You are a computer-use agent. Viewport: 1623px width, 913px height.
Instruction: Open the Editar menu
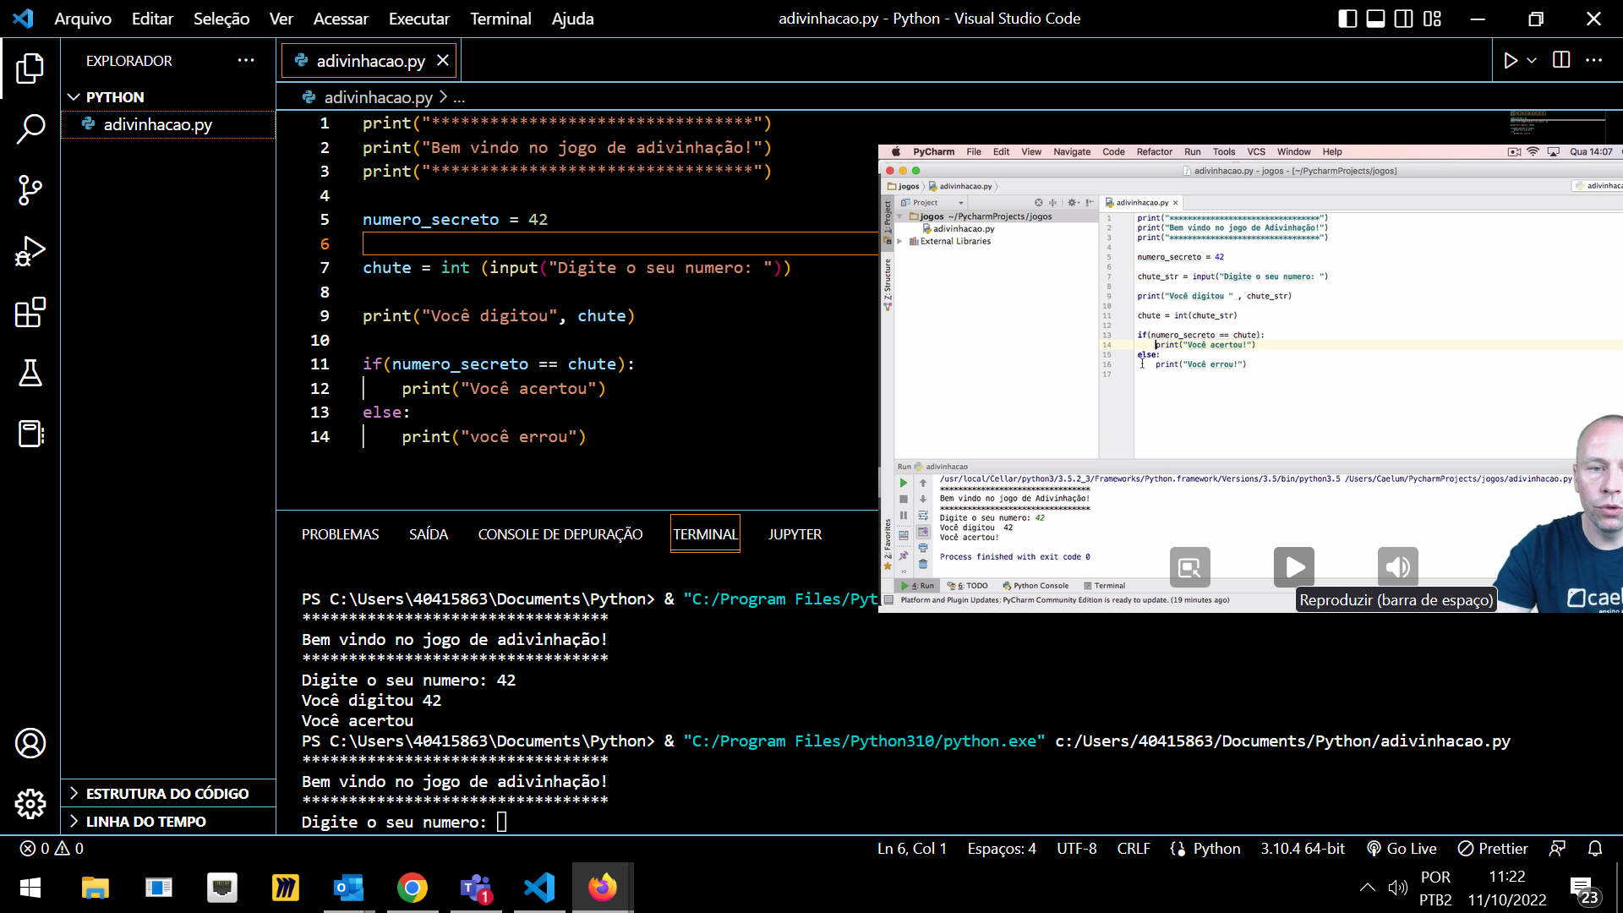click(152, 19)
